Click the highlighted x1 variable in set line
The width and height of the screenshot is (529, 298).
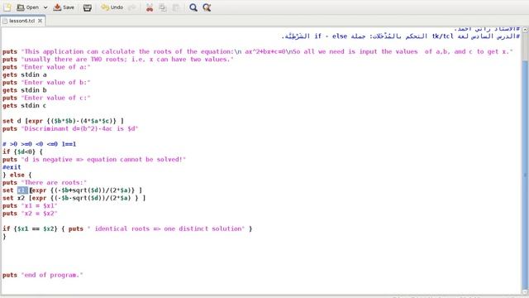(22, 190)
